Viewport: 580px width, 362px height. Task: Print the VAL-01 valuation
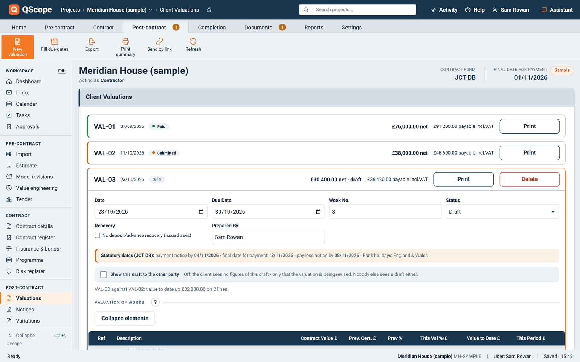pyautogui.click(x=529, y=126)
